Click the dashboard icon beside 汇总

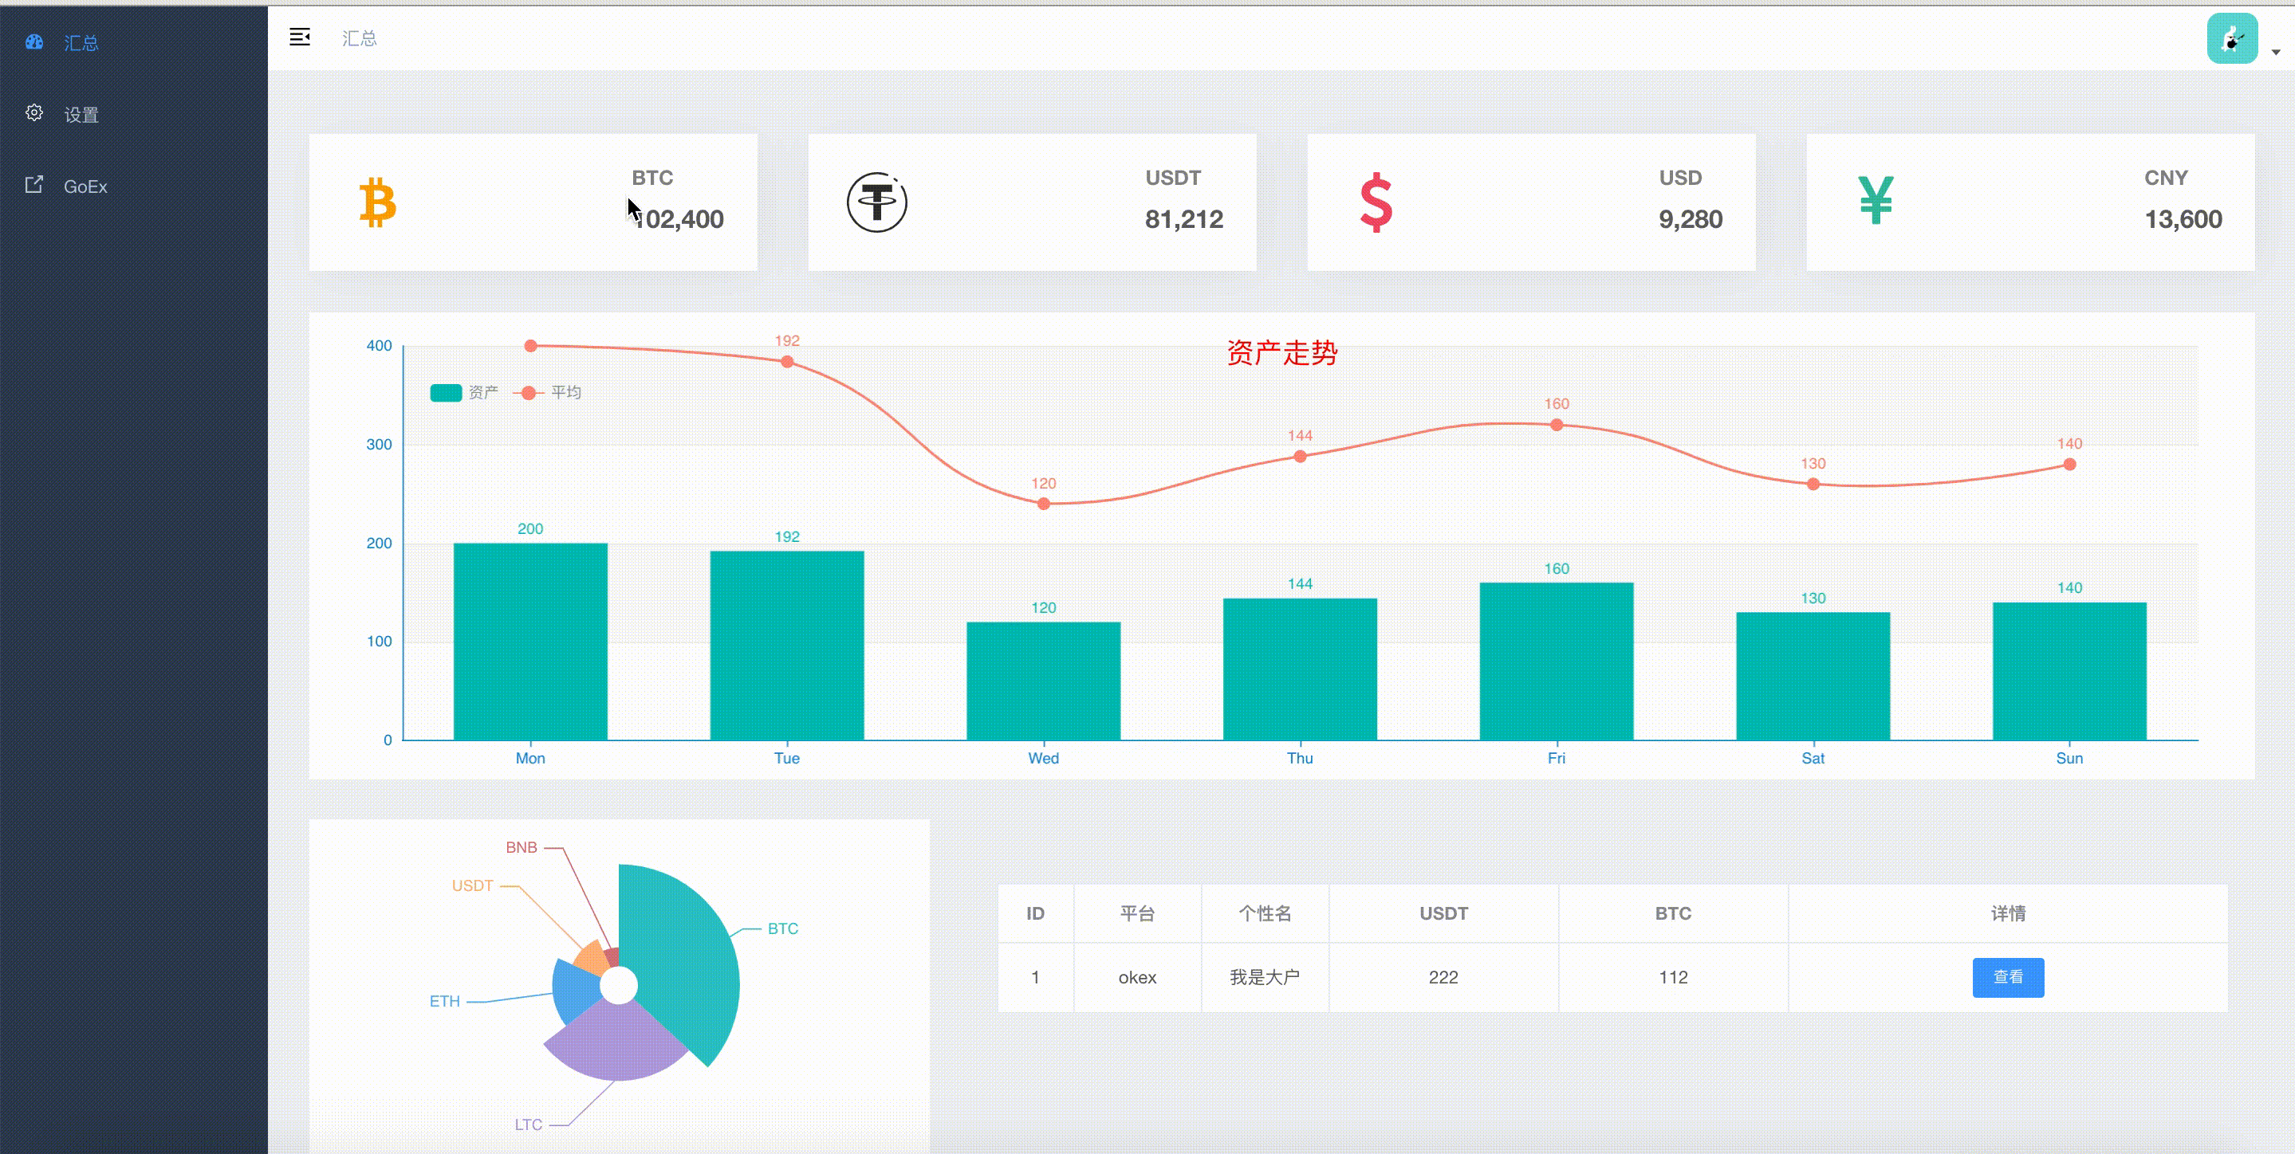pyautogui.click(x=33, y=42)
